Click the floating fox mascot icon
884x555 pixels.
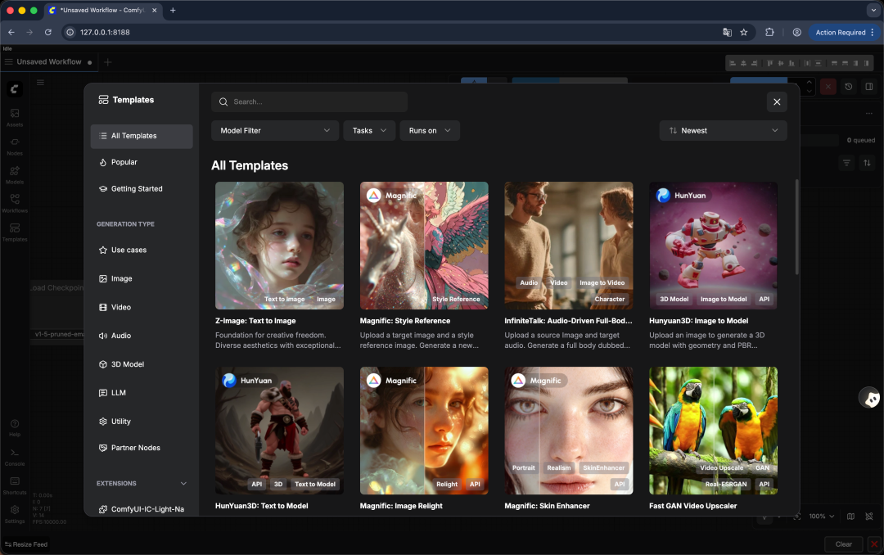point(870,398)
